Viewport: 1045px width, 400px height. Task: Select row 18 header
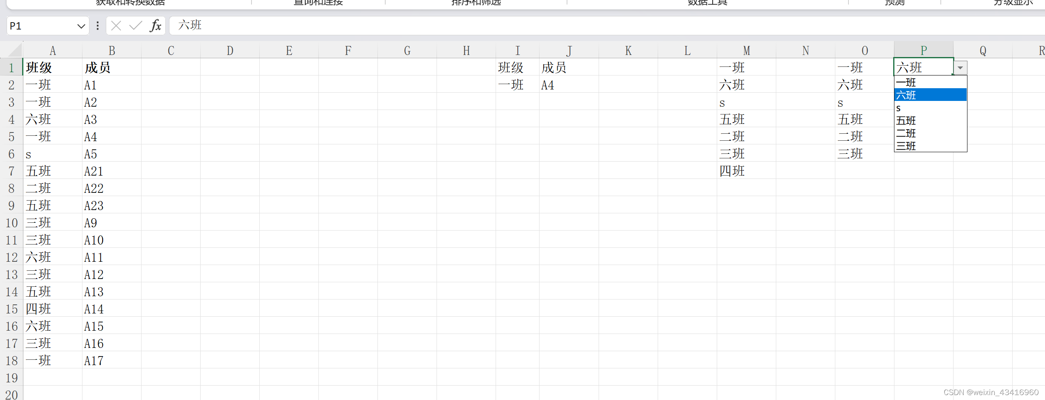point(11,361)
